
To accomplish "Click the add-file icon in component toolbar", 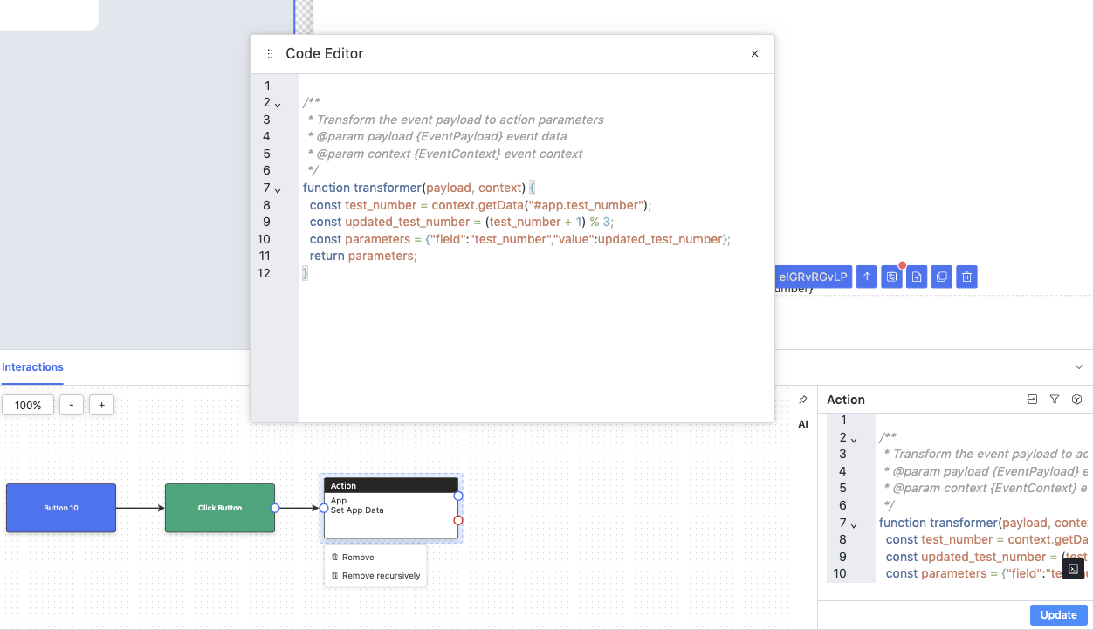I will pyautogui.click(x=917, y=277).
